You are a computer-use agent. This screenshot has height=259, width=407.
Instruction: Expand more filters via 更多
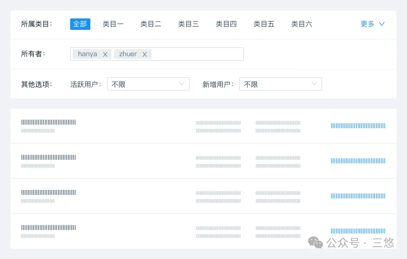point(368,24)
